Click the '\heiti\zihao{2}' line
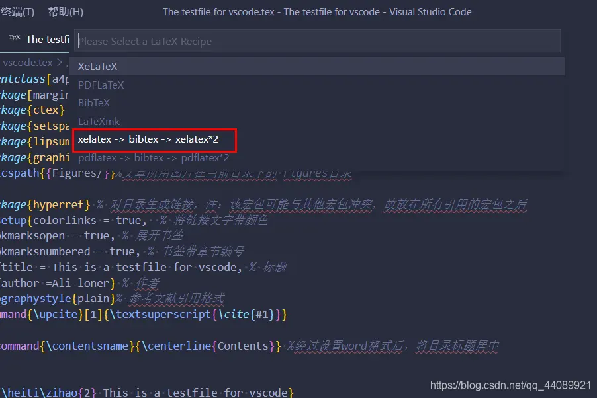The height and width of the screenshot is (398, 597). point(147,393)
